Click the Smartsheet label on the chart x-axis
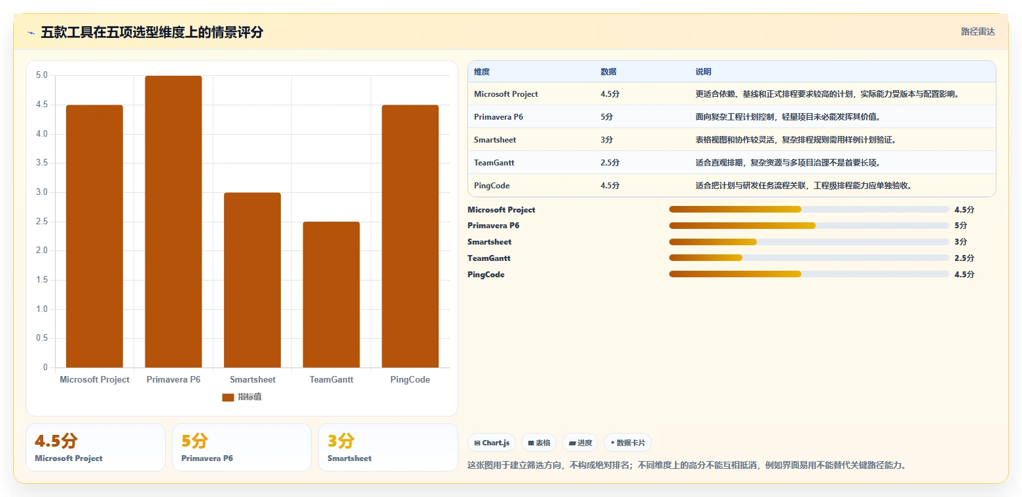Viewport: 1022px width, 497px height. [x=253, y=380]
